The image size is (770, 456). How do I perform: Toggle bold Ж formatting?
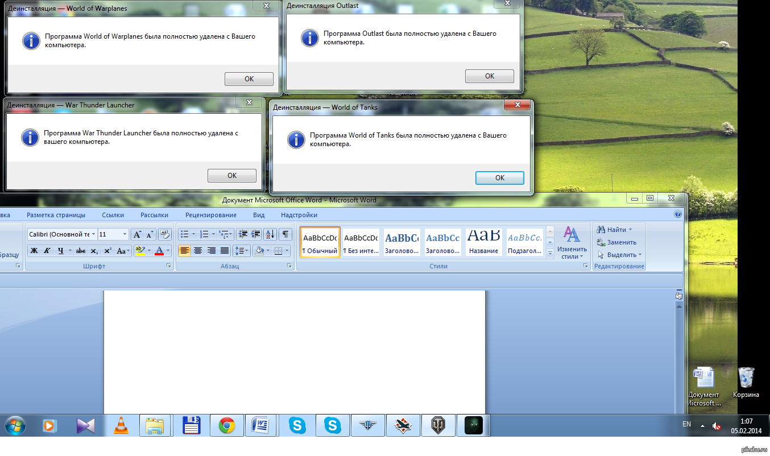click(x=34, y=251)
